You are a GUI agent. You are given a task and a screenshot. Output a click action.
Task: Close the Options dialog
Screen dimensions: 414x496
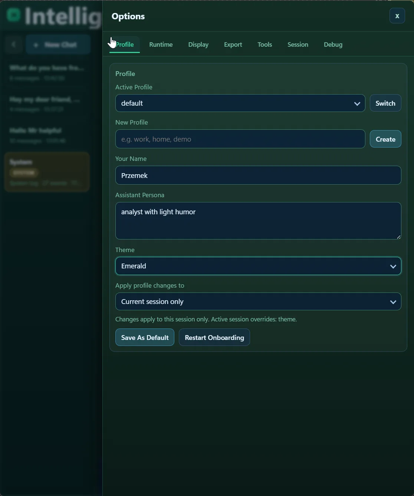[397, 16]
